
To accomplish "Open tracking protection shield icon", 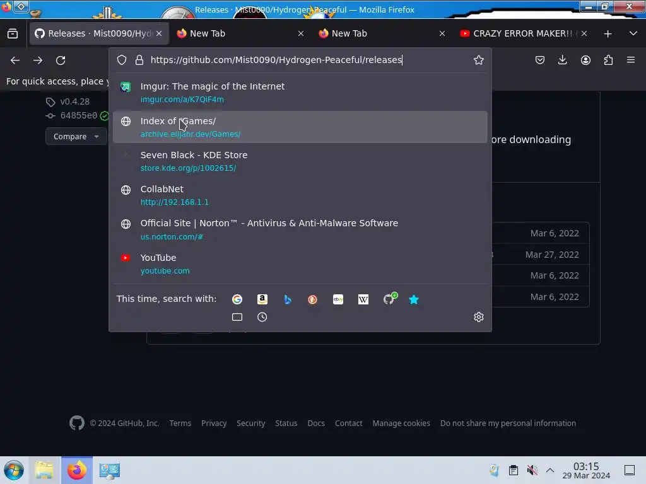I will coord(122,60).
